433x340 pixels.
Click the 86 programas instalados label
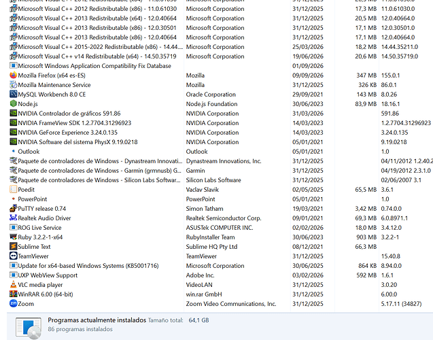(x=80, y=329)
